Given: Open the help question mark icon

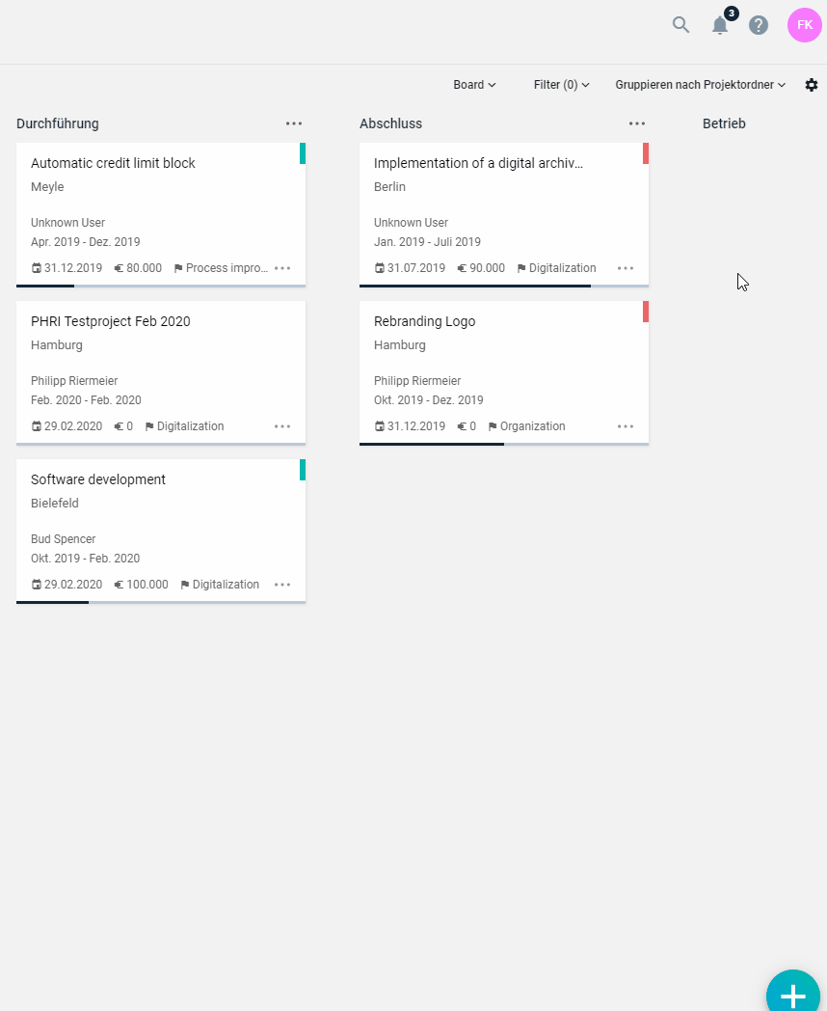Looking at the screenshot, I should [x=759, y=25].
